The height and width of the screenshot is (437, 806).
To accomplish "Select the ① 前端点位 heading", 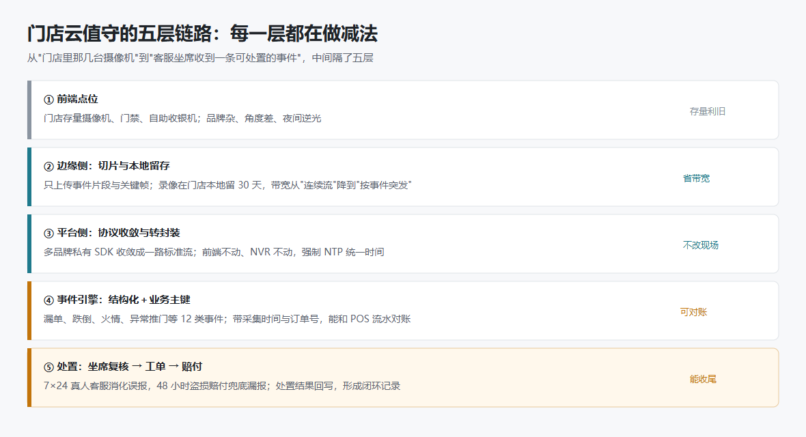I will click(x=71, y=99).
